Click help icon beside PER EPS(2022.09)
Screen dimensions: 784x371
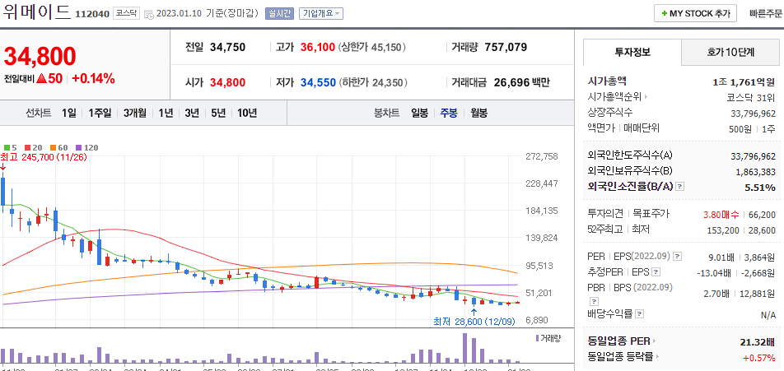[x=678, y=257]
